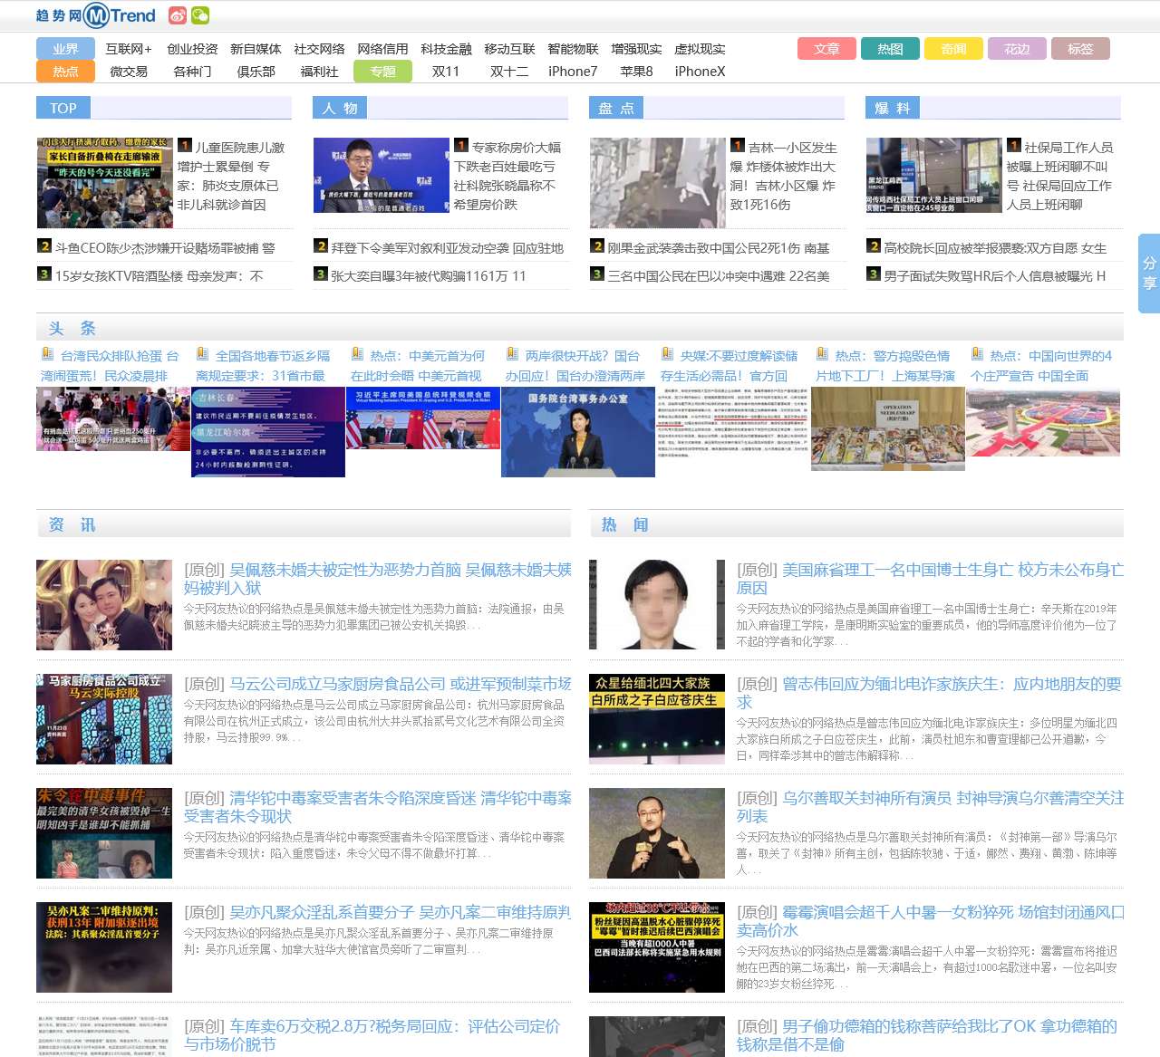Image resolution: width=1160 pixels, height=1057 pixels.
Task: Open the 社交网络 menu item
Action: tap(319, 49)
